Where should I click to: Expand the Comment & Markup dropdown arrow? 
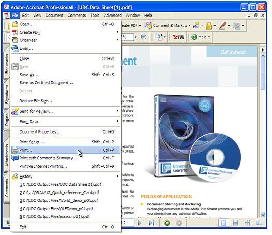point(189,26)
